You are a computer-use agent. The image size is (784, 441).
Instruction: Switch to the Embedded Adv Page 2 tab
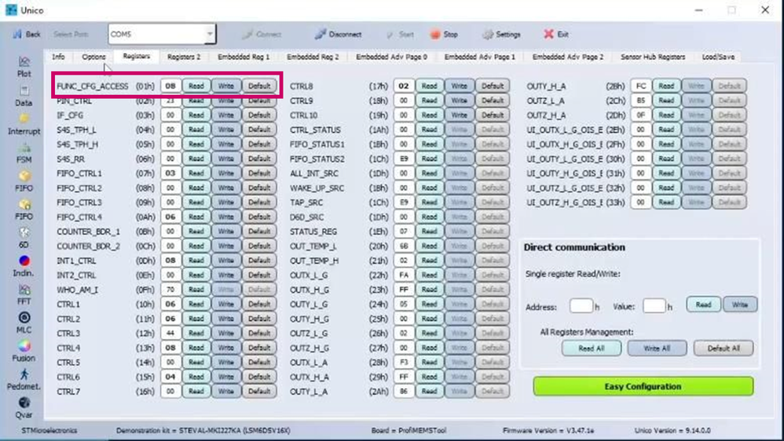[567, 57]
